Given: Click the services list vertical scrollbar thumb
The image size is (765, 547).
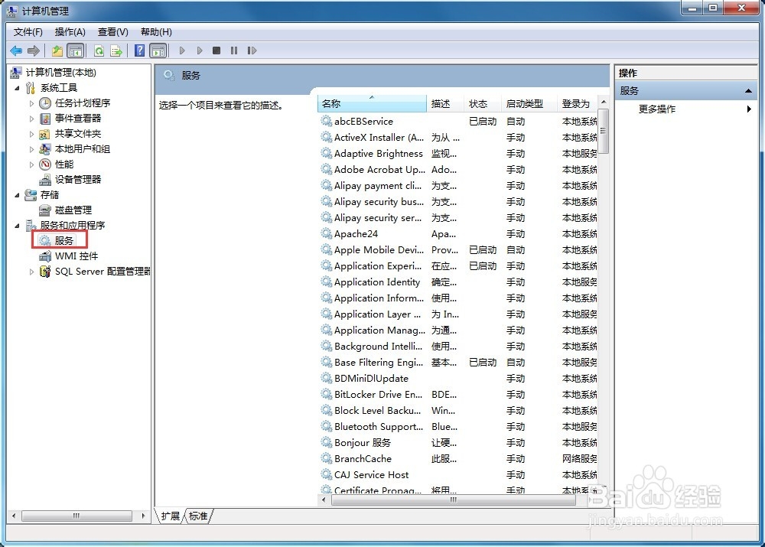Looking at the screenshot, I should [x=604, y=131].
